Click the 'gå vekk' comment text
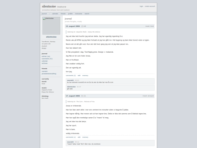Image resolution: width=197 pixels, height=148 pixels. (x=70, y=89)
